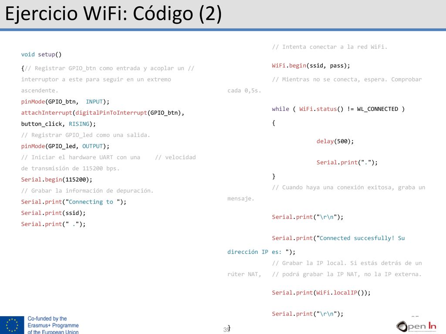Click the 'dirección IP es: ");' line
The width and height of the screenshot is (446, 334).
(x=261, y=252)
